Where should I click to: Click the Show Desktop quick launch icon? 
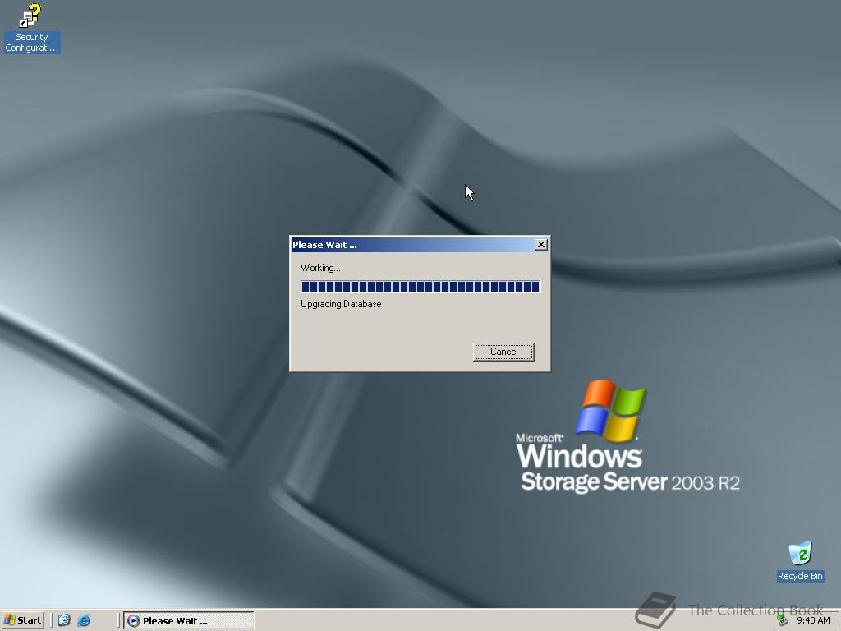[x=64, y=620]
